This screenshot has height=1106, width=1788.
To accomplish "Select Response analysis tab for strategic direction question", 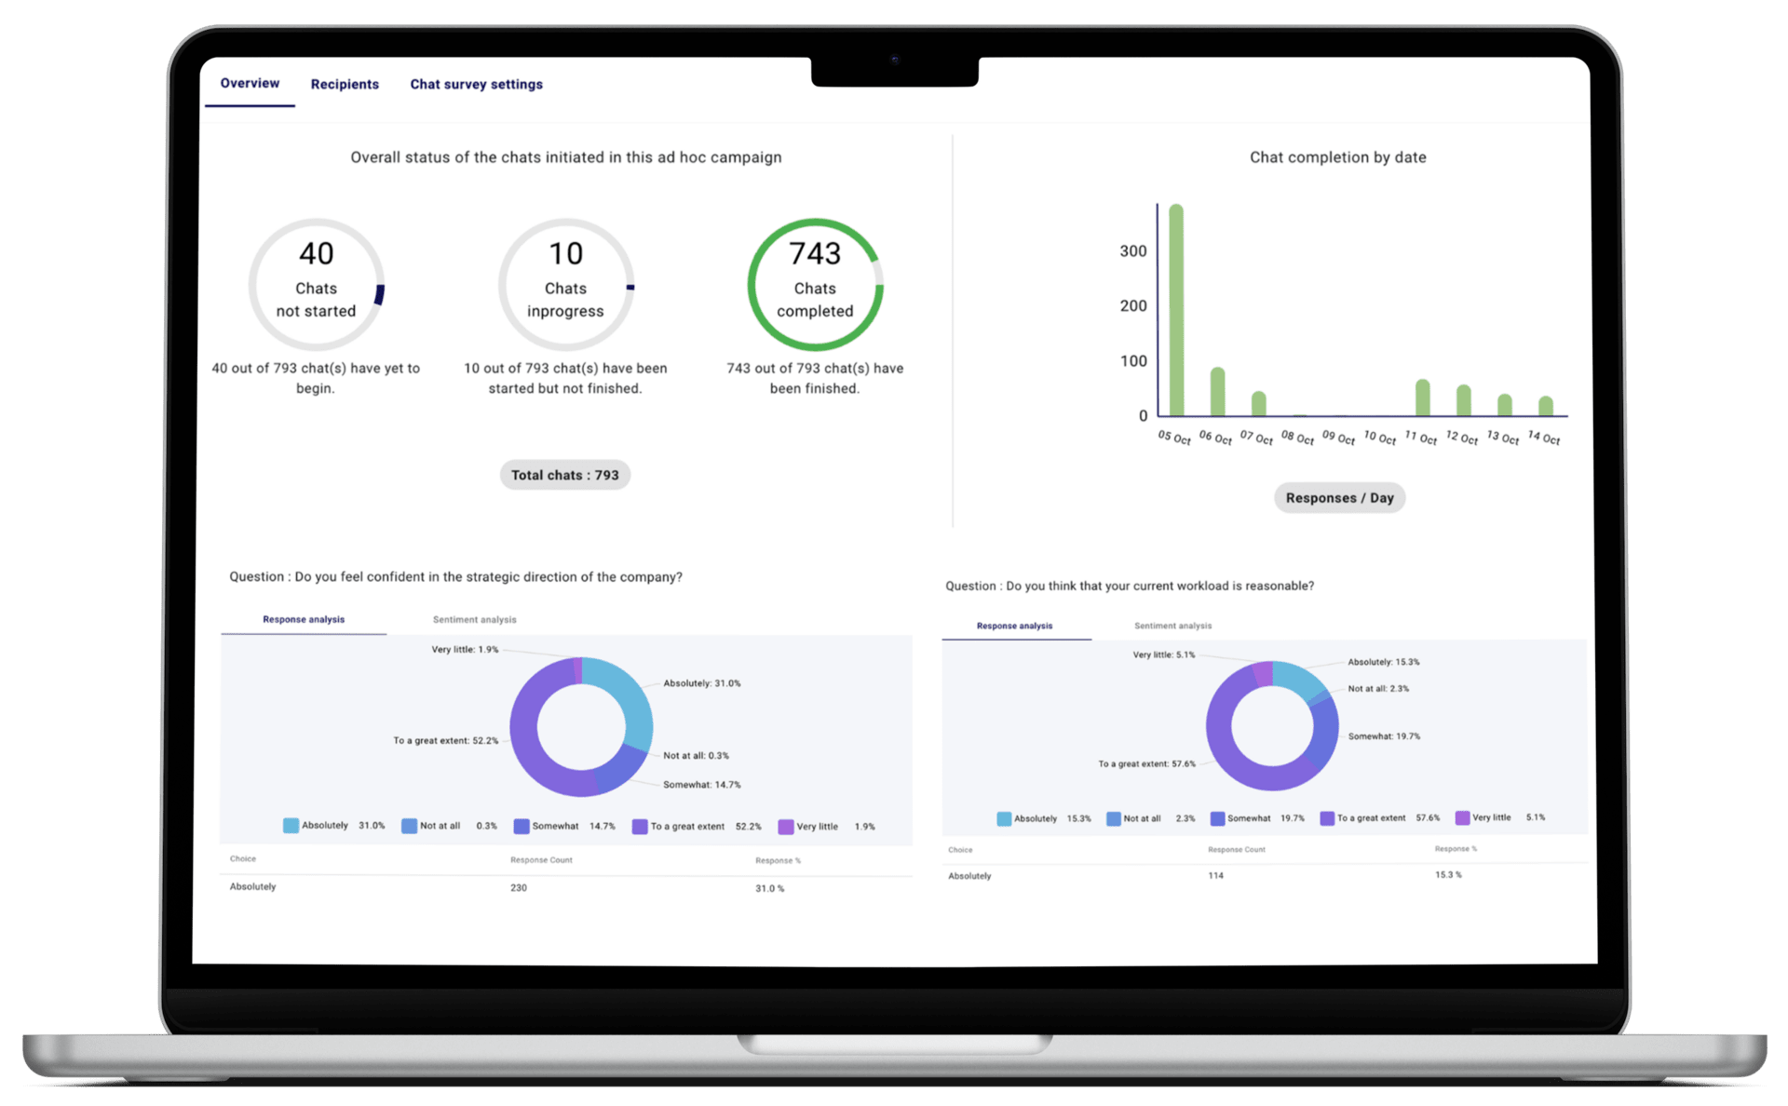I will click(x=304, y=619).
